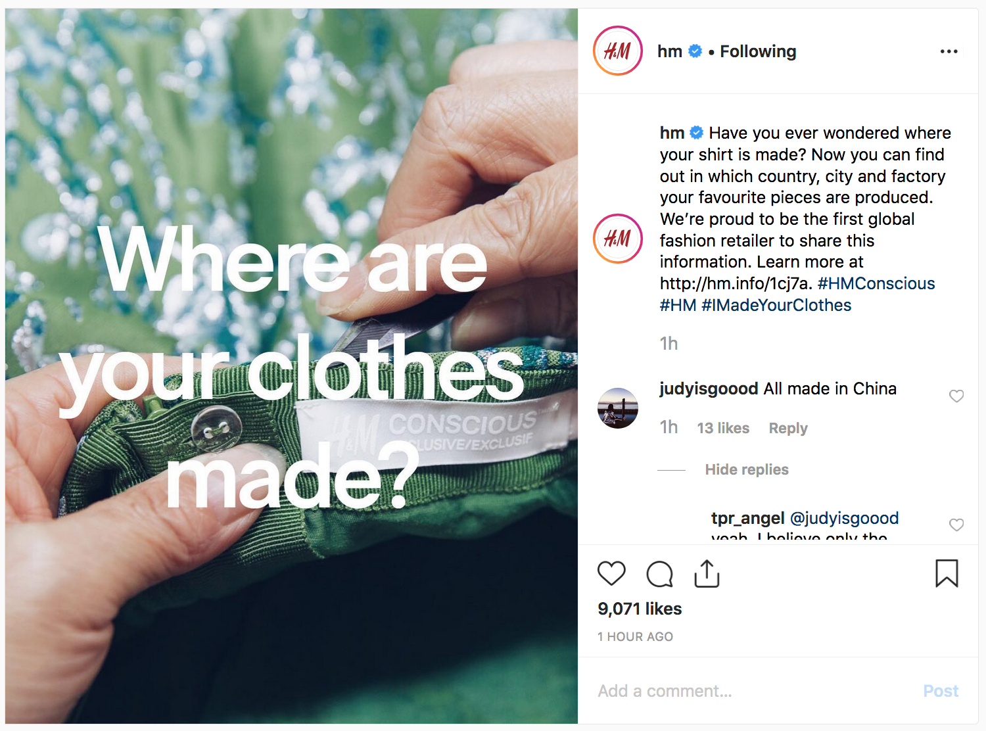Like tpr_angel's reply with heart

tap(956, 525)
